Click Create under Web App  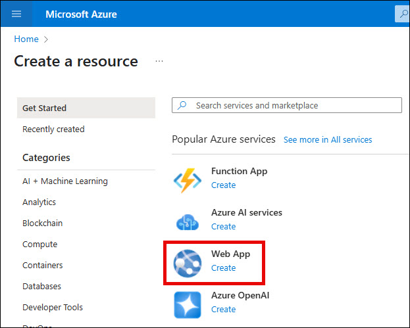[223, 268]
